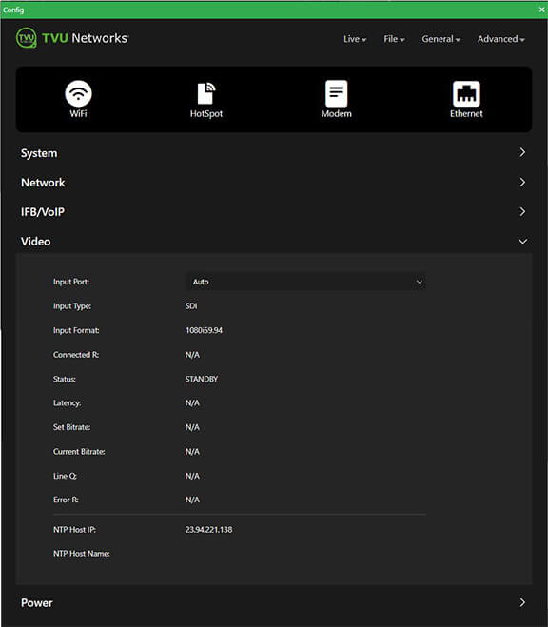
Task: Click the Power section chevron arrow
Action: tap(522, 602)
